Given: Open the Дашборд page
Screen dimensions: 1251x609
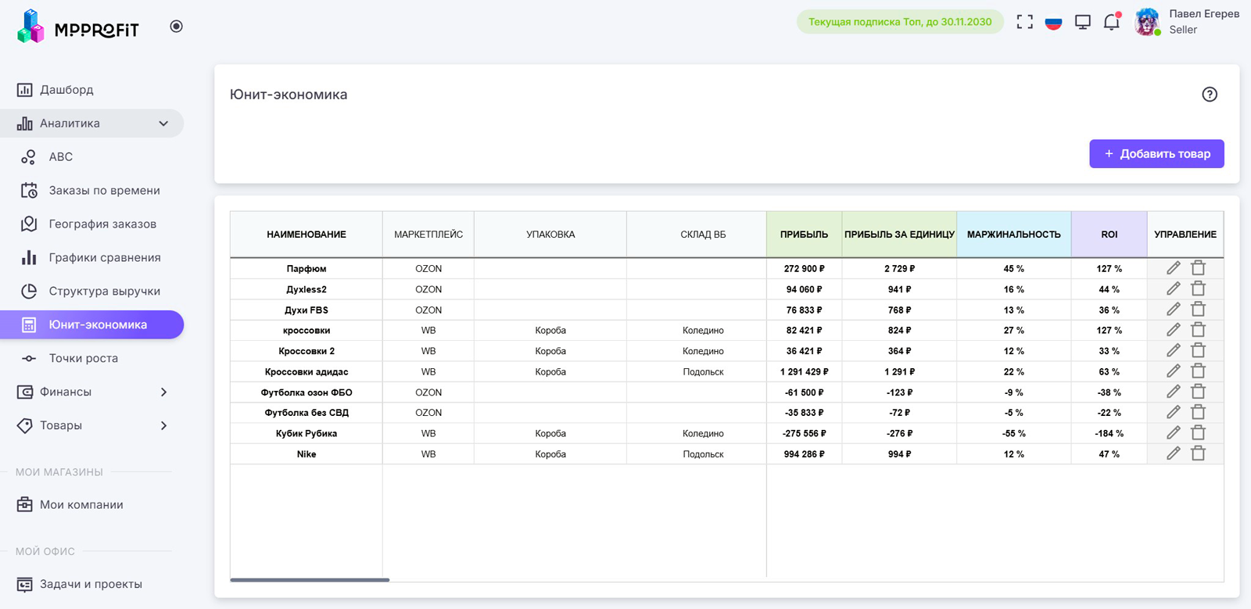Looking at the screenshot, I should tap(66, 90).
